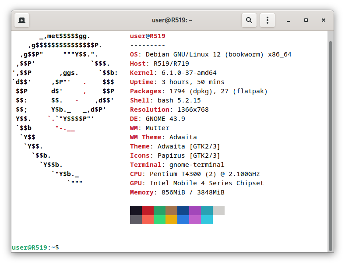Select the Terminal gnome-terminal line
This screenshot has height=265, width=345.
pyautogui.click(x=177, y=165)
